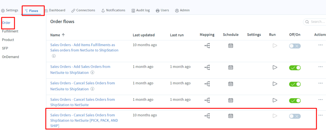Image resolution: width=326 pixels, height=130 pixels.
Task: Show info for Add Sales Orders flow
Action: point(92,73)
